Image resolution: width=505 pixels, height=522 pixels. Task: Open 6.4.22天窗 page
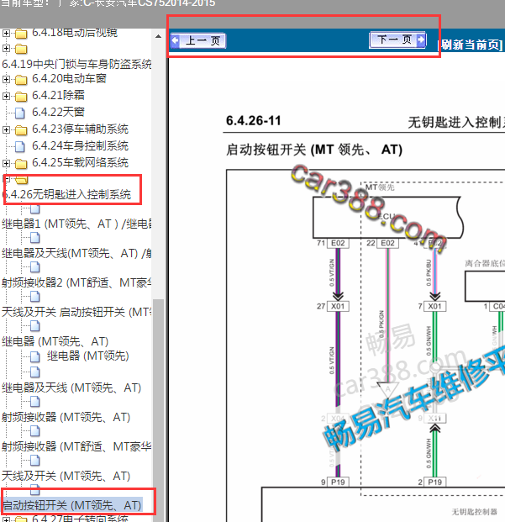click(x=58, y=112)
